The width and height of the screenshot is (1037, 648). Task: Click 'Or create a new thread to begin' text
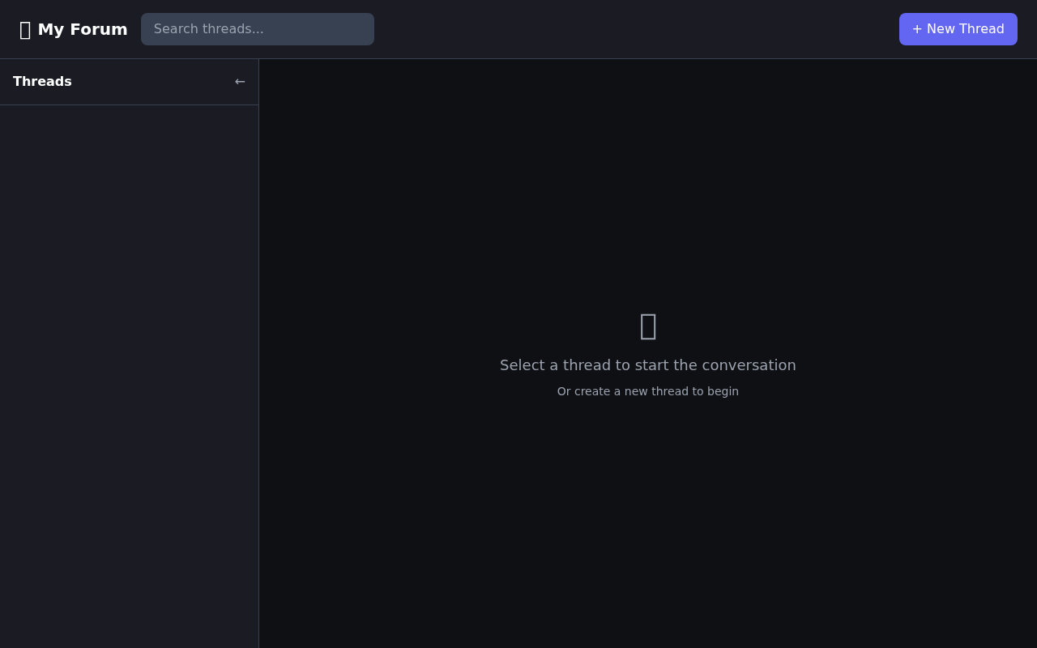[647, 391]
